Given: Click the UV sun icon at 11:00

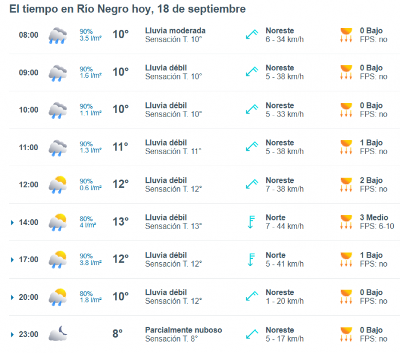Looking at the screenshot, I should [x=346, y=147].
